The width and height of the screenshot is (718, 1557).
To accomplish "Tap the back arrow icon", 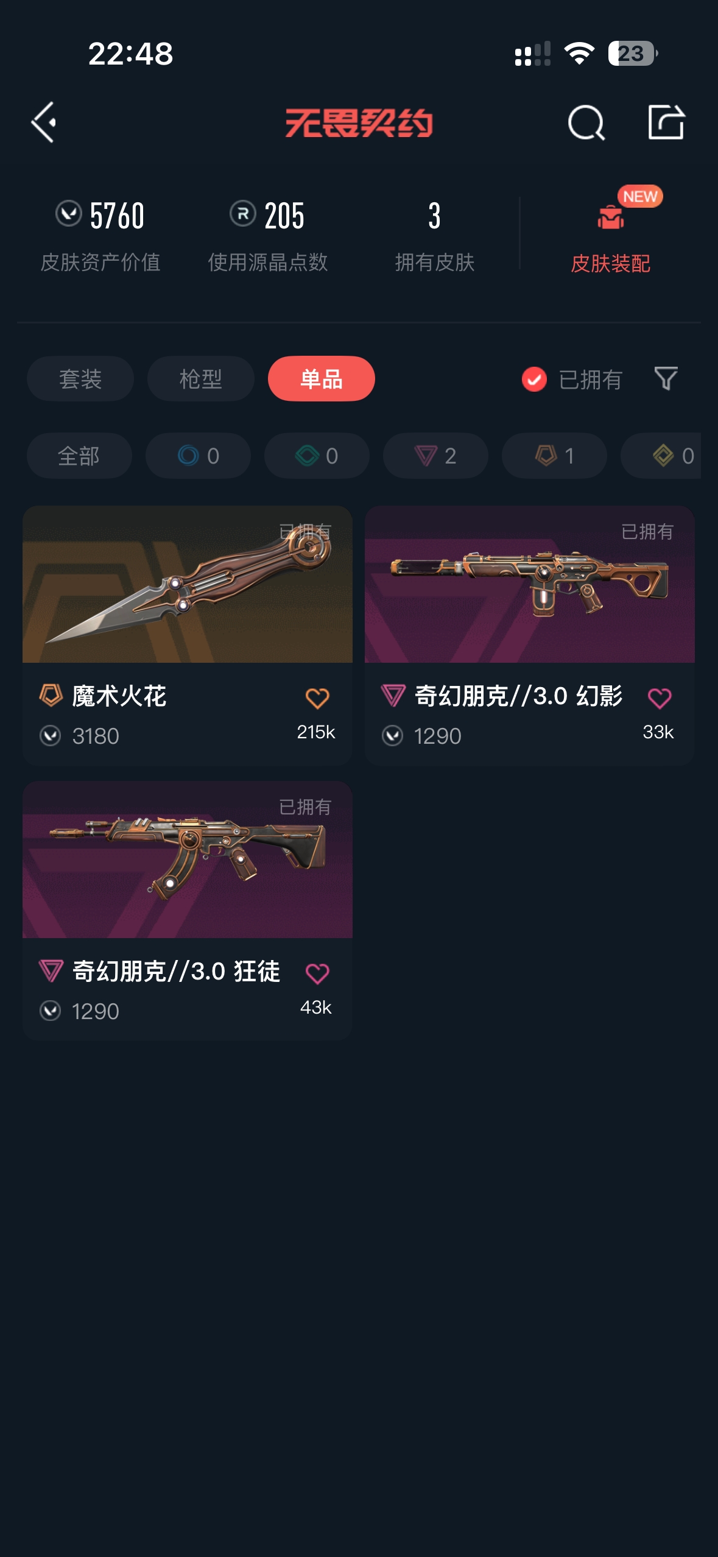I will tap(44, 122).
